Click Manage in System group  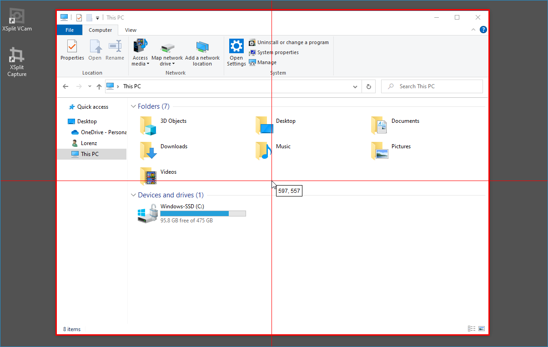click(263, 62)
